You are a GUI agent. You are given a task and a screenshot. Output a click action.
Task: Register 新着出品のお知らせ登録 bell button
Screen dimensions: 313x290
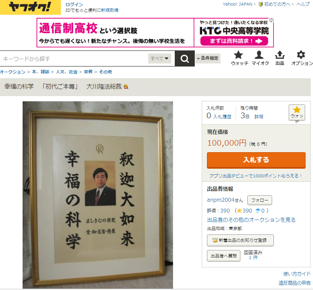[x=240, y=240]
